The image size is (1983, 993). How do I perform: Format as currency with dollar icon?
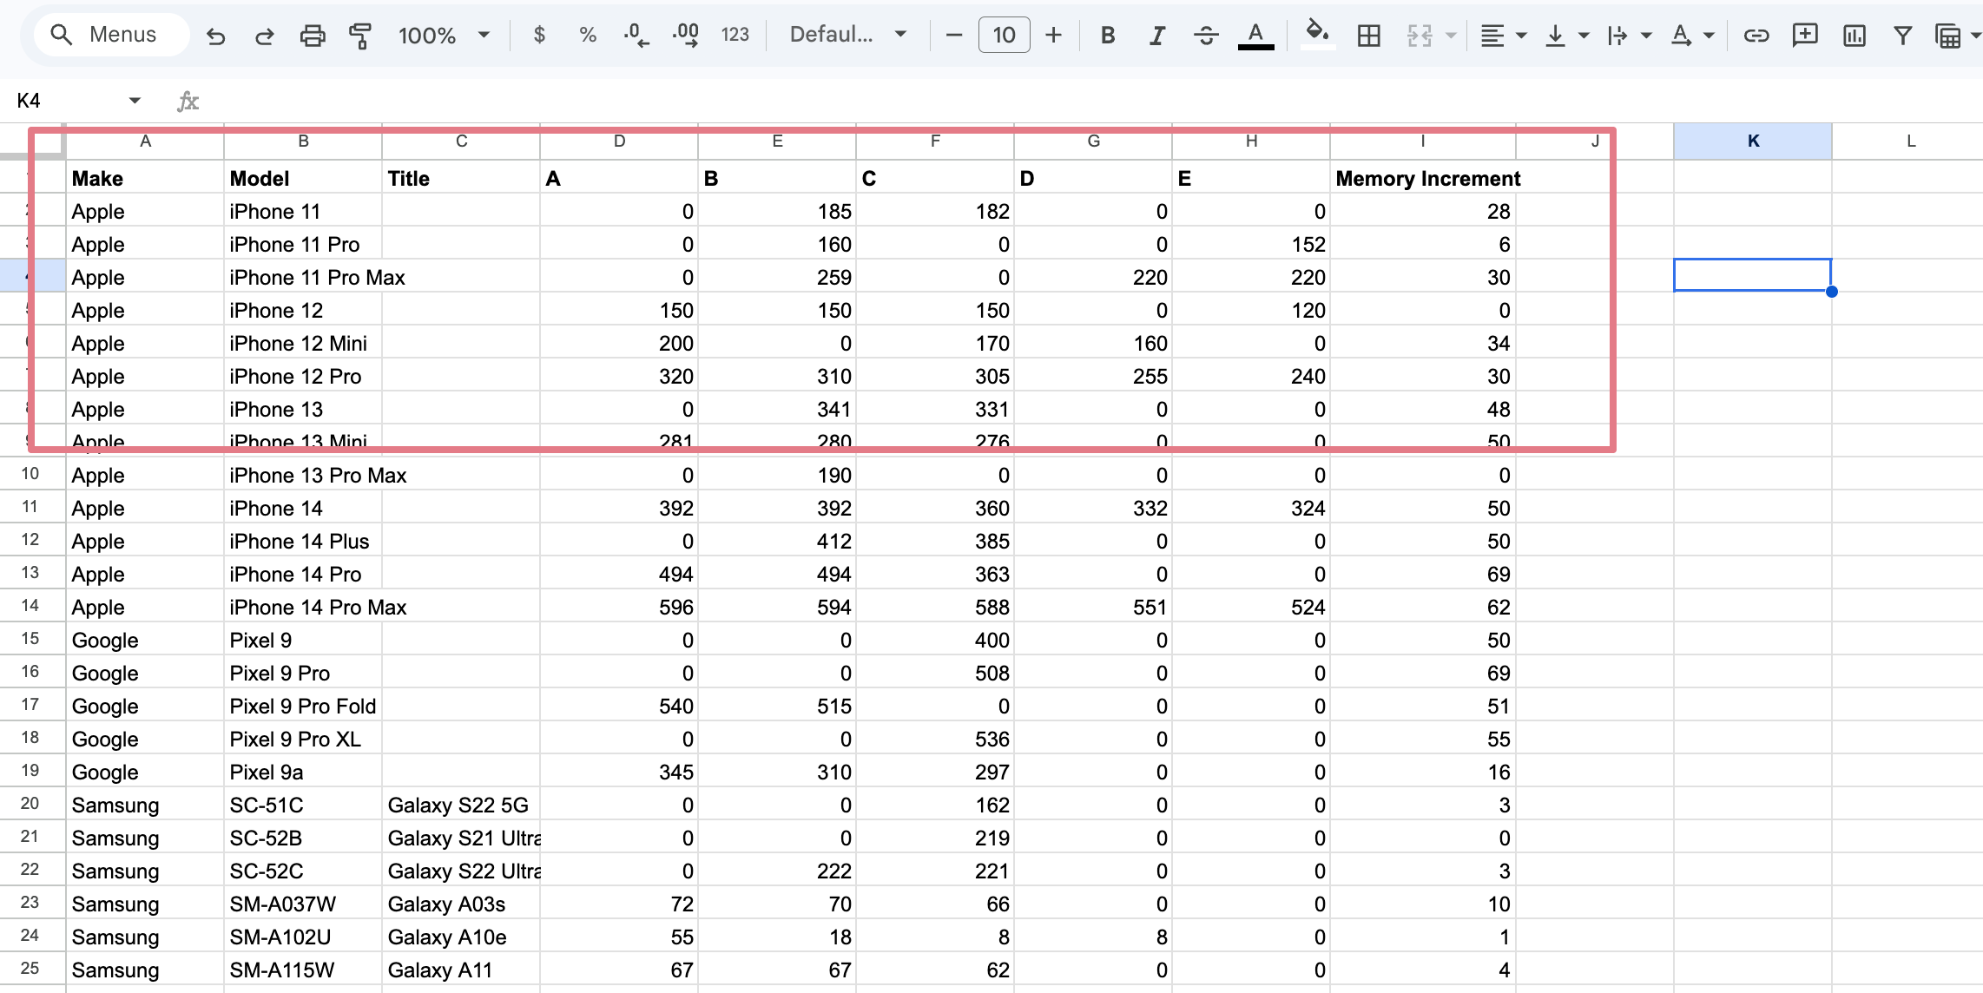(539, 35)
